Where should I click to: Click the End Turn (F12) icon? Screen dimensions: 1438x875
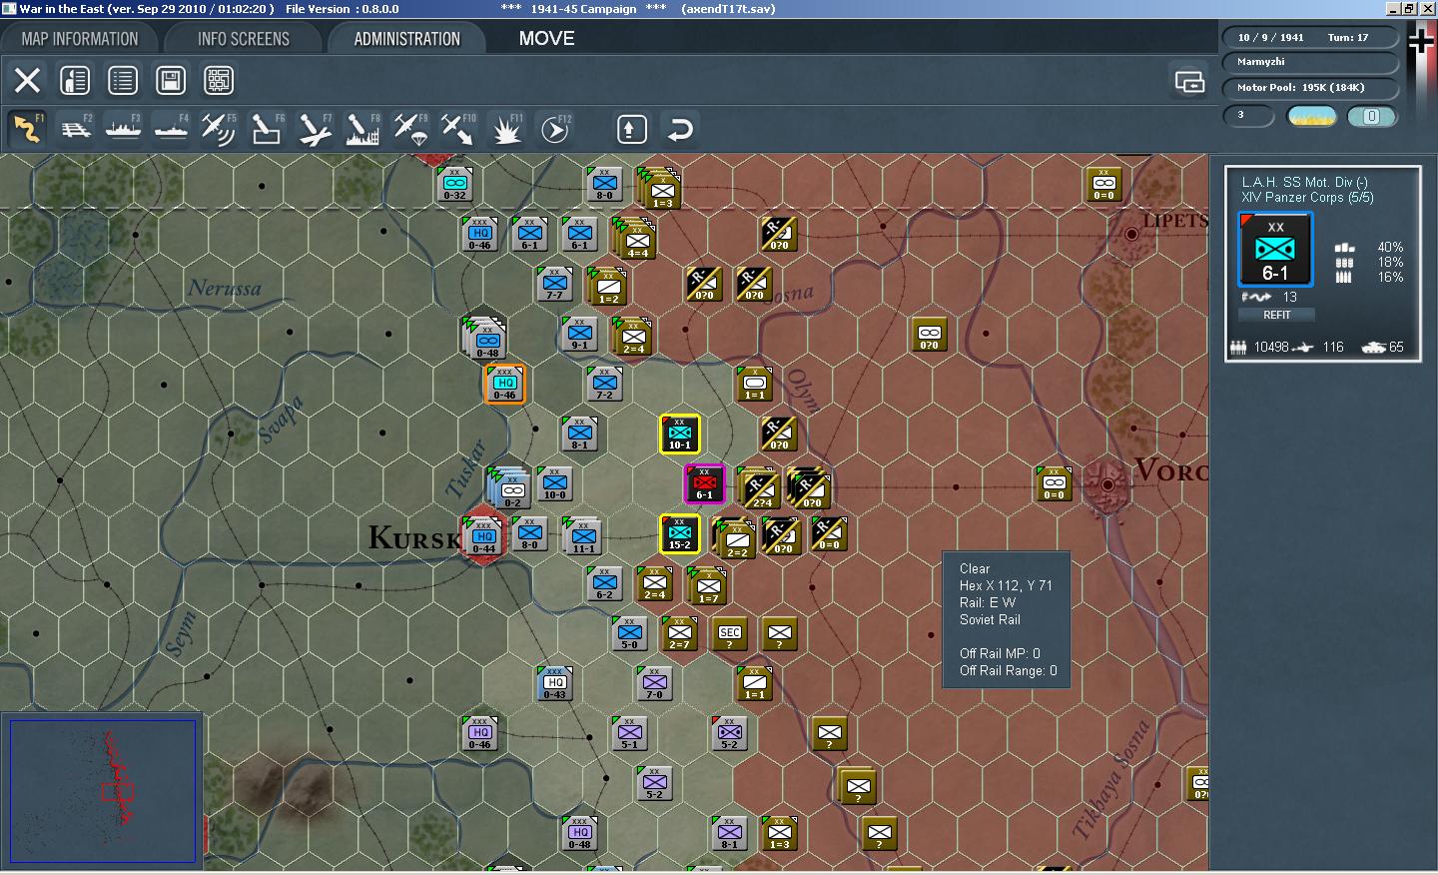pos(554,129)
